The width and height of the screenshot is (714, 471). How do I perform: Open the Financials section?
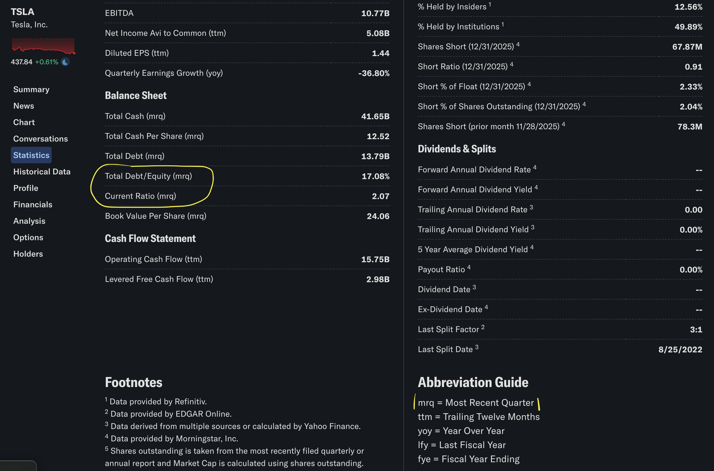point(33,205)
